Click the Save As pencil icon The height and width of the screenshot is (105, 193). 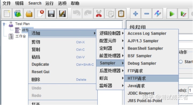(62, 14)
